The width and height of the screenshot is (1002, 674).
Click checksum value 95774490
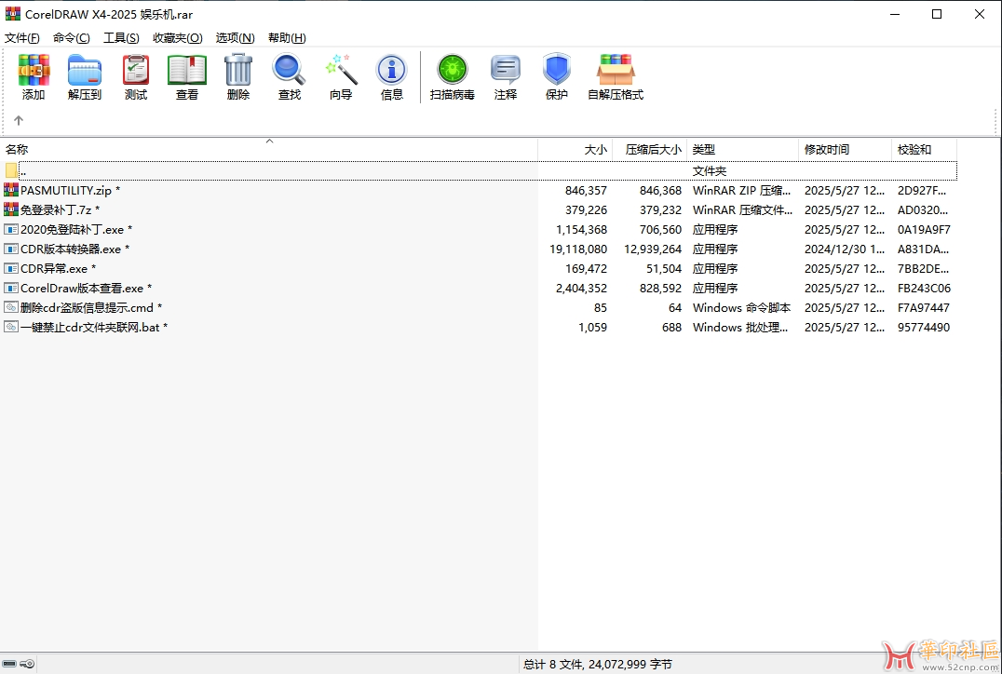click(x=924, y=327)
